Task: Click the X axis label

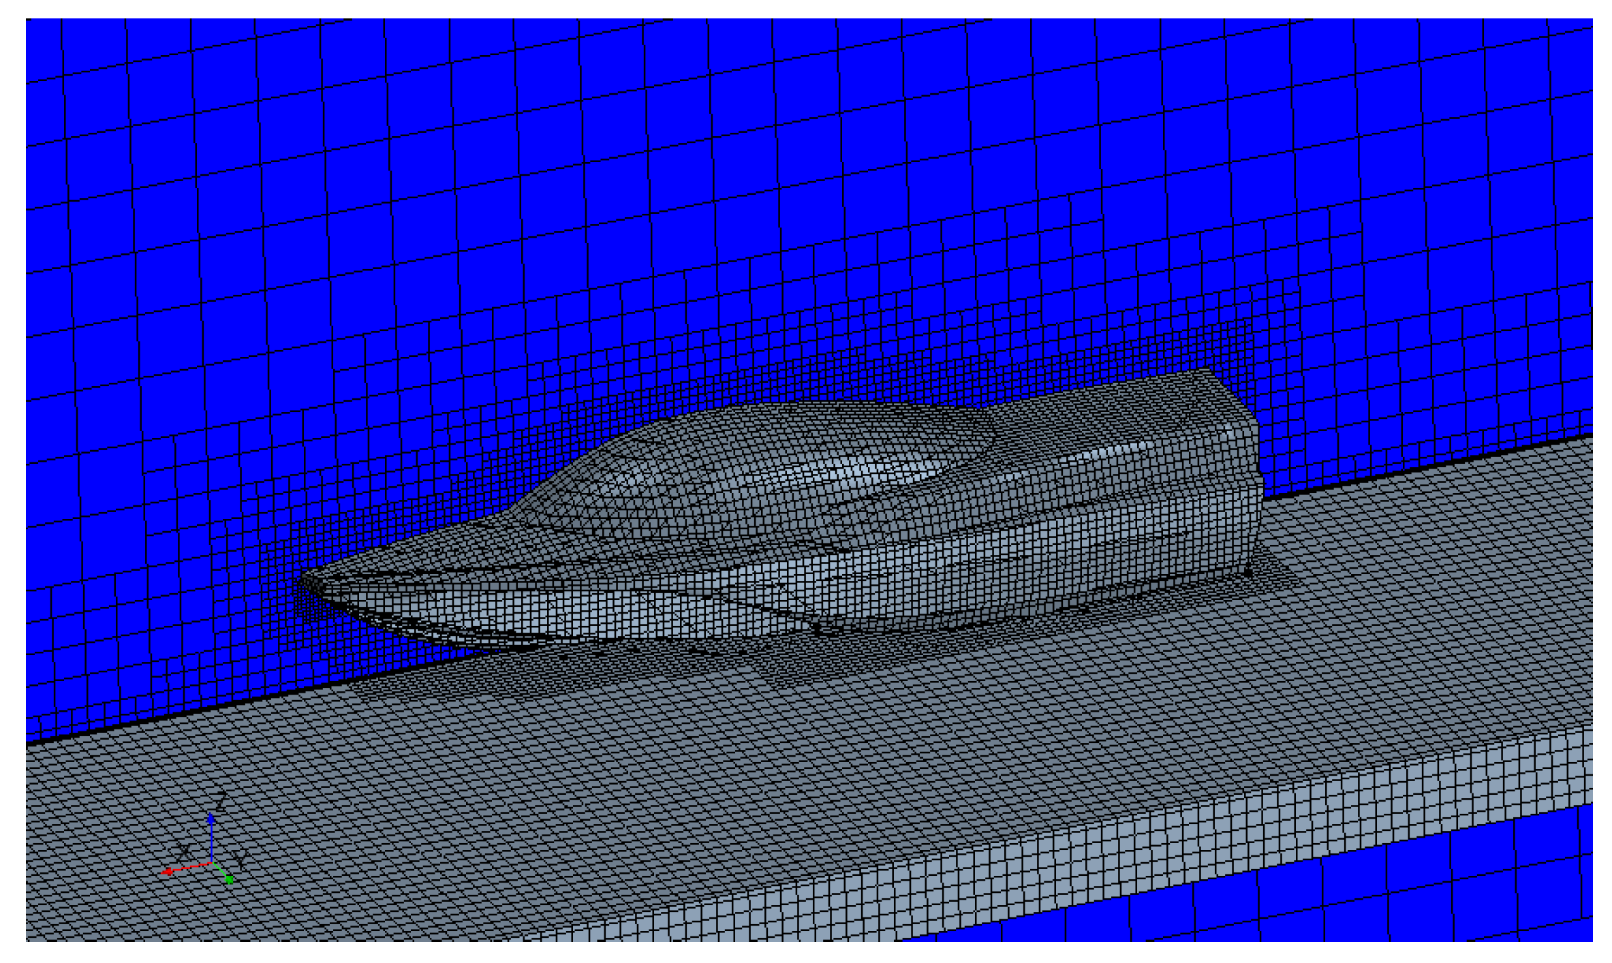Action: 184,851
